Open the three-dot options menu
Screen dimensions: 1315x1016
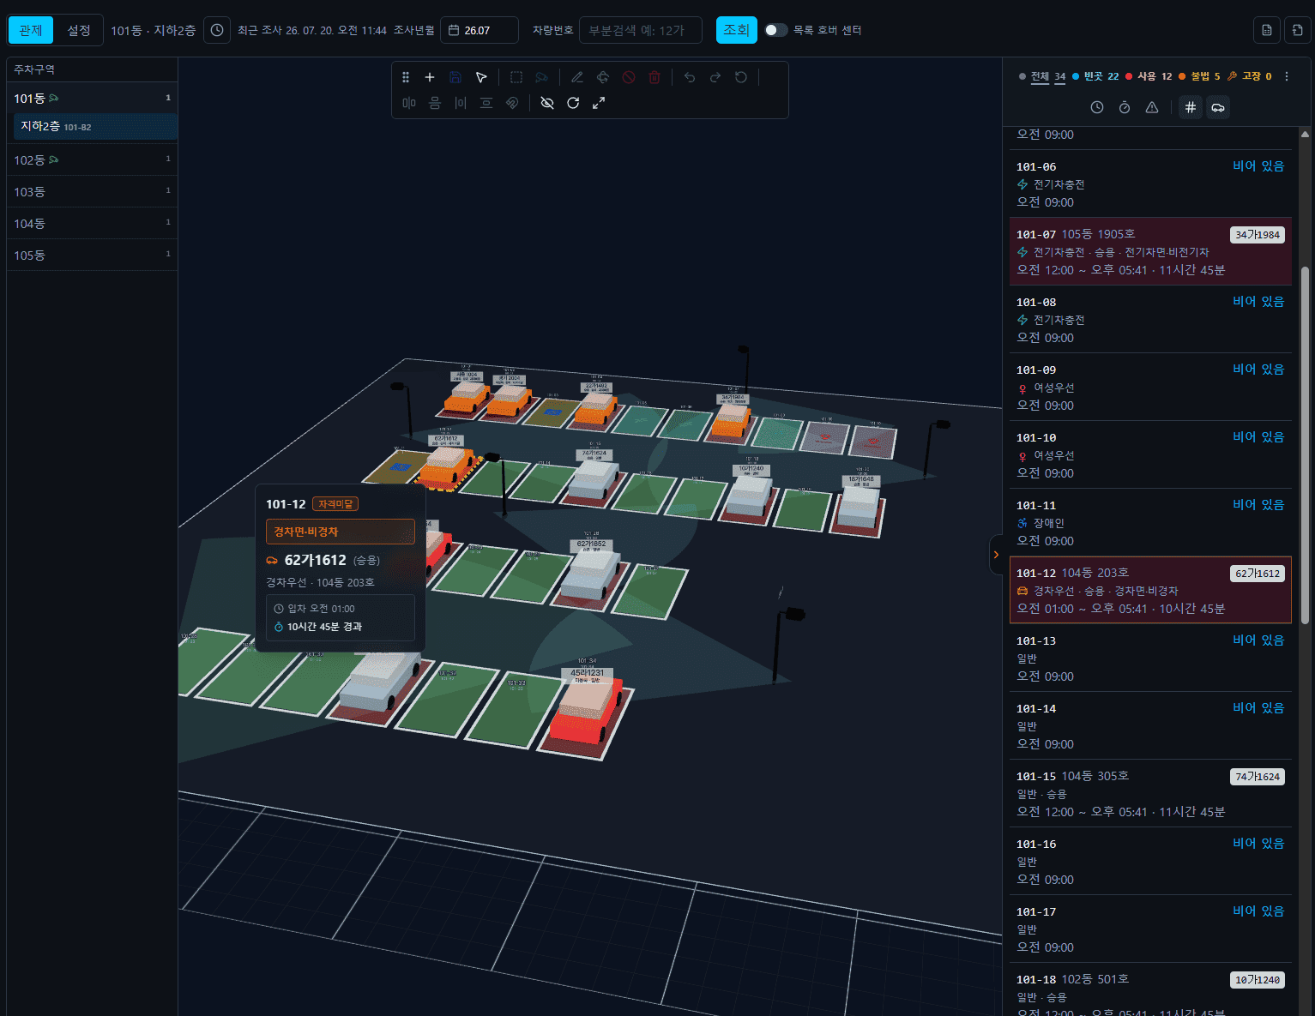(x=1286, y=76)
